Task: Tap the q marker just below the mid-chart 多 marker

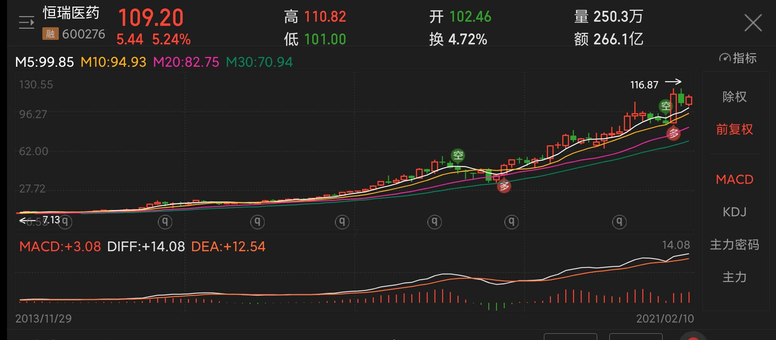Action: pos(511,222)
